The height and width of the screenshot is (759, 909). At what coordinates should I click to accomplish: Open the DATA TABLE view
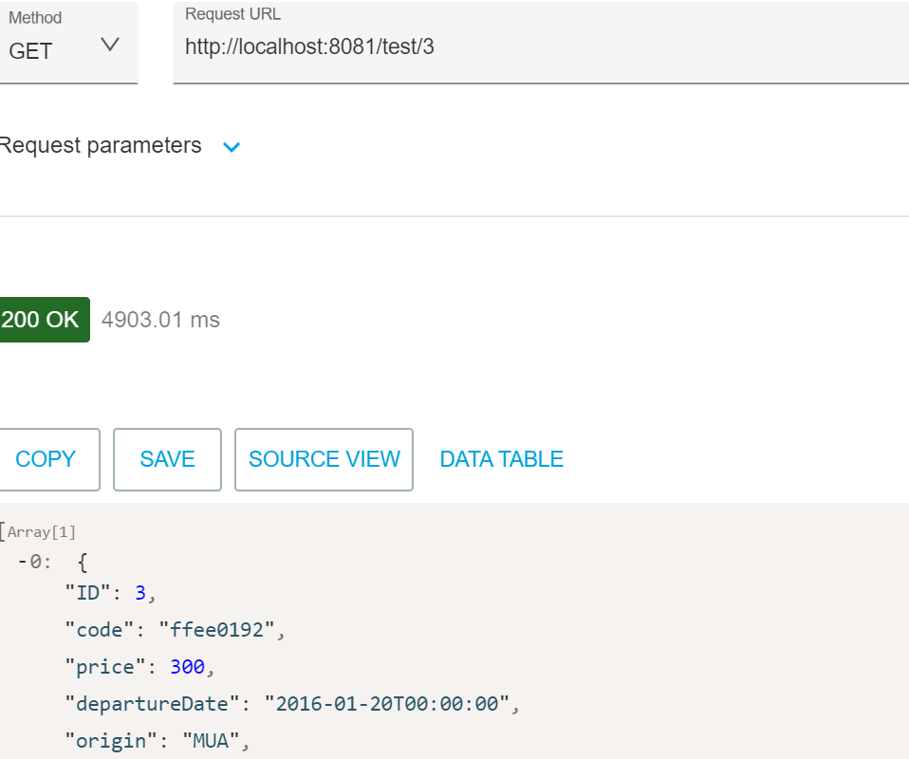coord(501,459)
